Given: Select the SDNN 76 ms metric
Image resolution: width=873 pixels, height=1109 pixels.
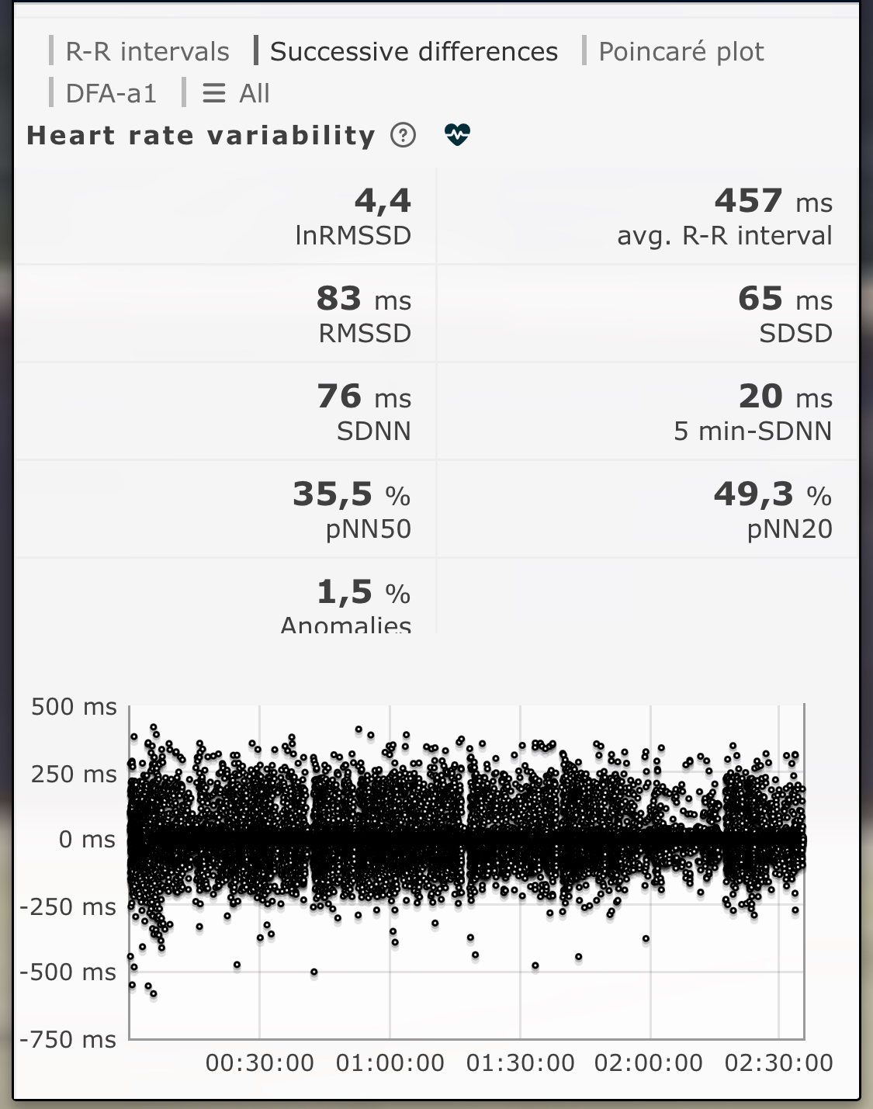Looking at the screenshot, I should click(x=364, y=412).
